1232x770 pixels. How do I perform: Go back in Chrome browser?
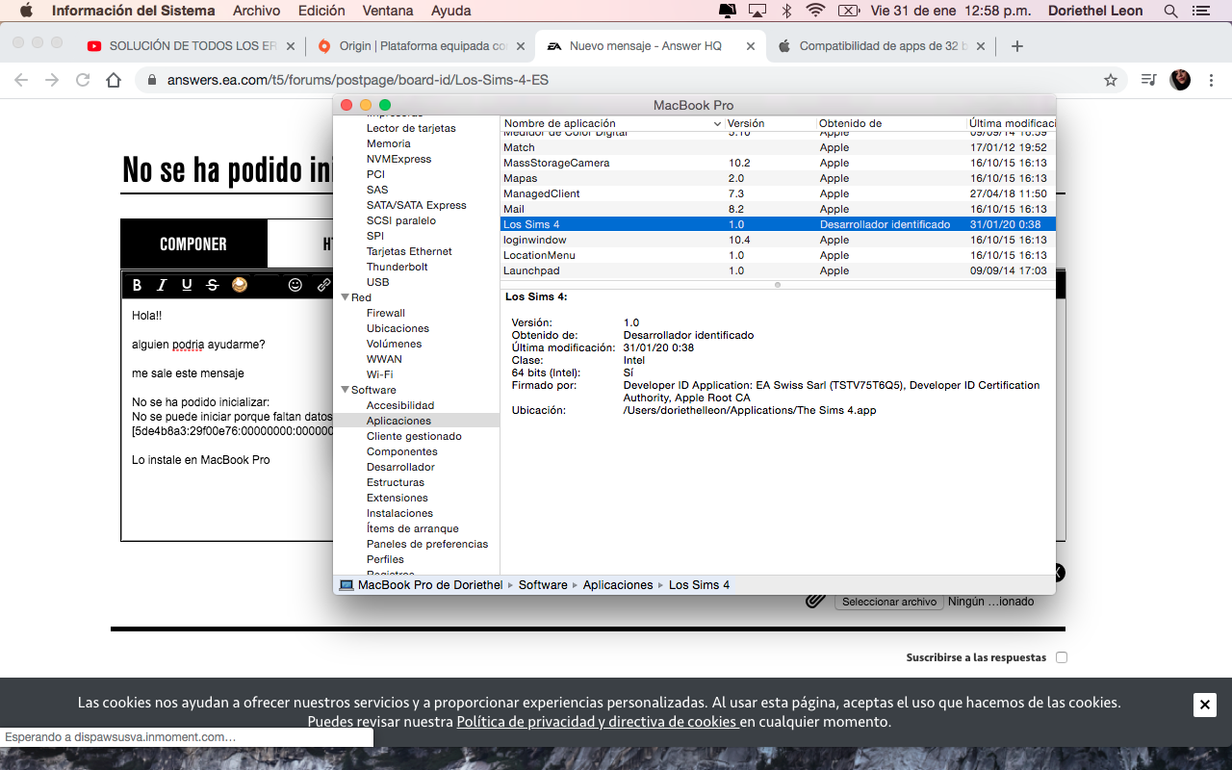point(21,80)
